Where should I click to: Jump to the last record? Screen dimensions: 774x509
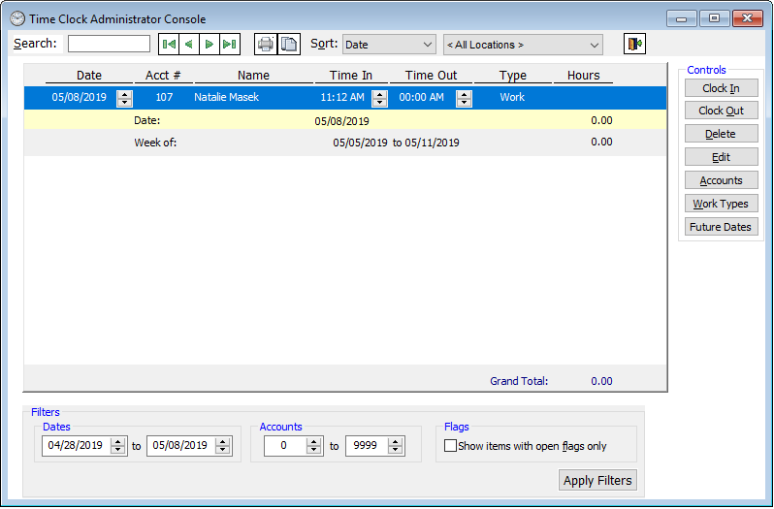(x=230, y=45)
